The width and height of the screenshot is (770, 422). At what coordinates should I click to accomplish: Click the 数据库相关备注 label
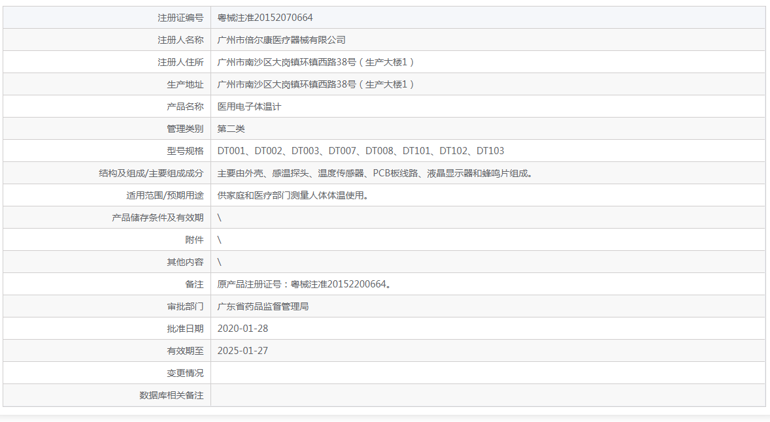pyautogui.click(x=171, y=395)
